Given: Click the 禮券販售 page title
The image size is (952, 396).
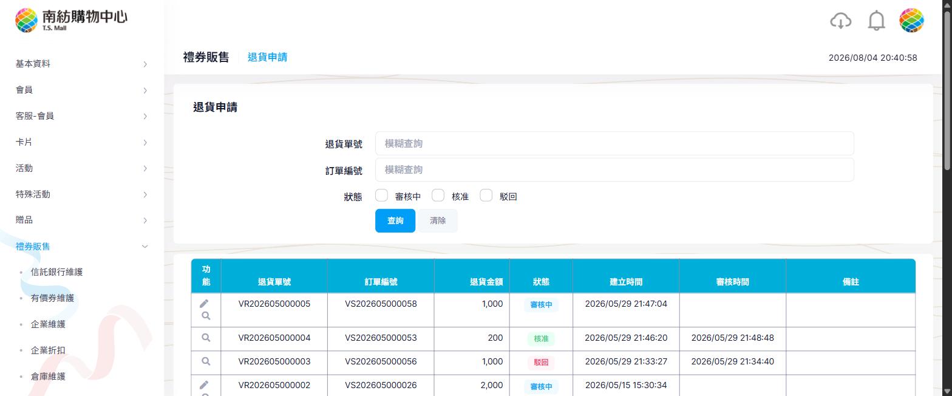Looking at the screenshot, I should [206, 57].
